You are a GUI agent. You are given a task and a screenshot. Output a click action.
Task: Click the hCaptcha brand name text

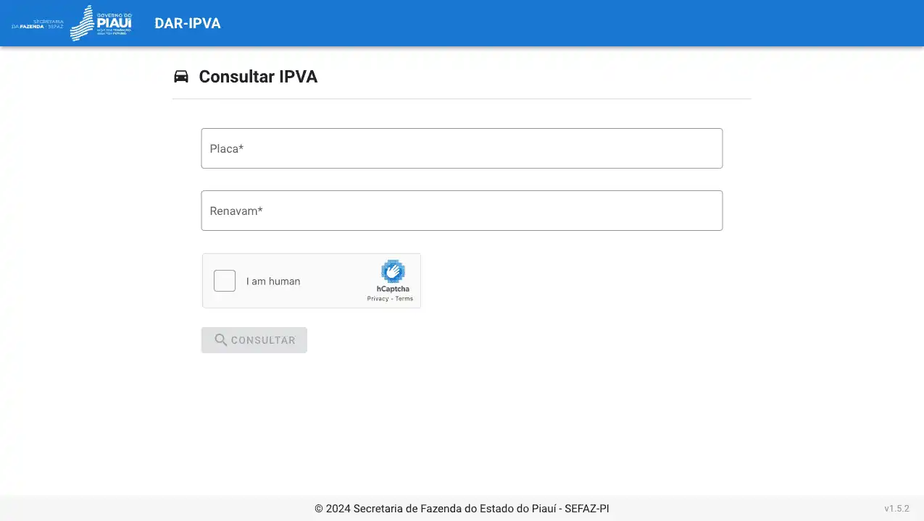(393, 289)
